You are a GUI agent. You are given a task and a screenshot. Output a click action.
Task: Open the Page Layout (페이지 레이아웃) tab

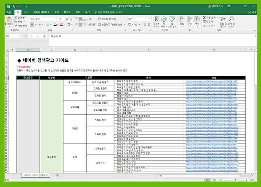click(x=41, y=12)
